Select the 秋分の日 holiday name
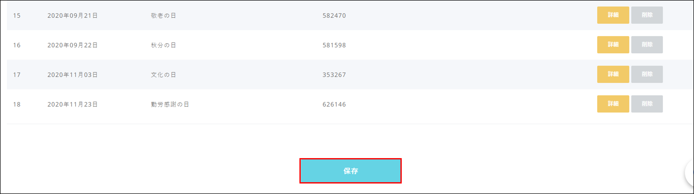Viewport: 694px width, 194px height. coord(163,45)
